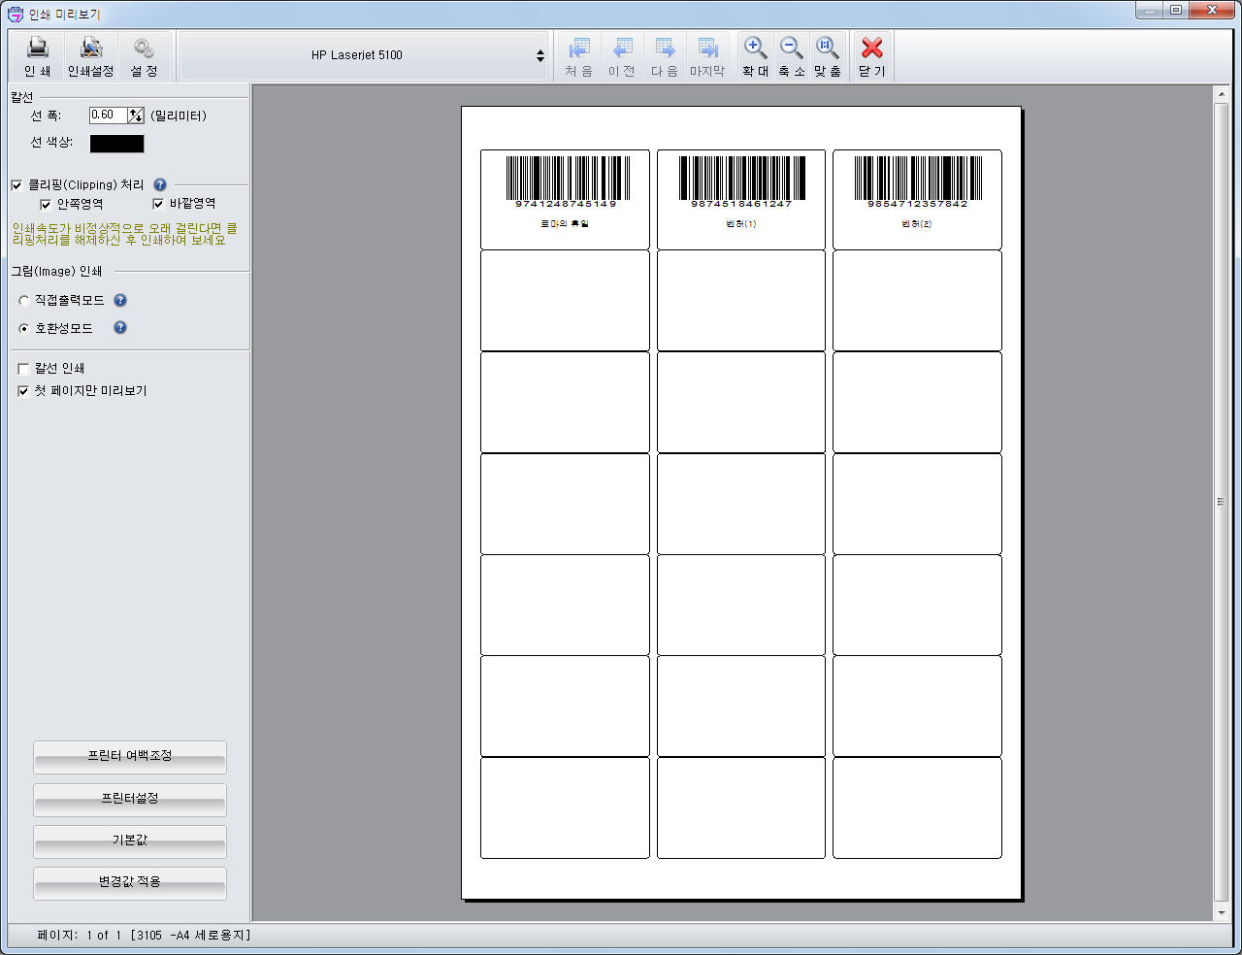Toggle 클리핑(Clipping) 처리 checkbox

click(x=16, y=185)
